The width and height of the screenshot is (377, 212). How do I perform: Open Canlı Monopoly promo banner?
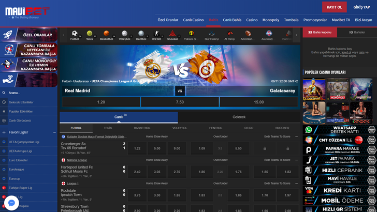(29, 65)
